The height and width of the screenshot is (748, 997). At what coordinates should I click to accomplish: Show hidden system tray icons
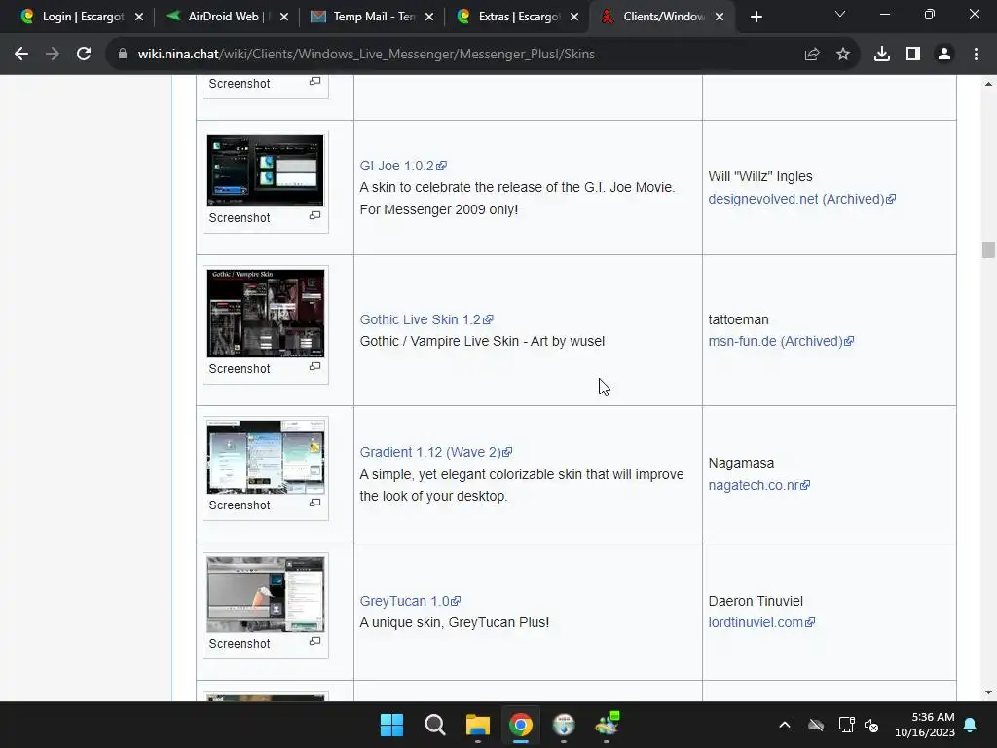point(785,725)
